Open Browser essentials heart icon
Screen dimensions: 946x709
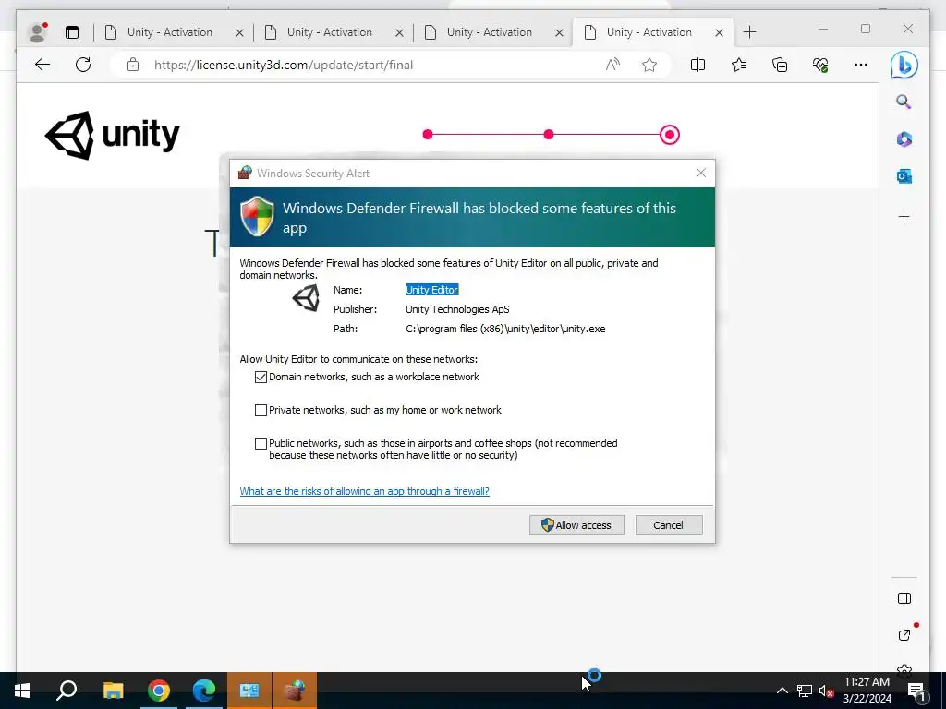tap(820, 65)
